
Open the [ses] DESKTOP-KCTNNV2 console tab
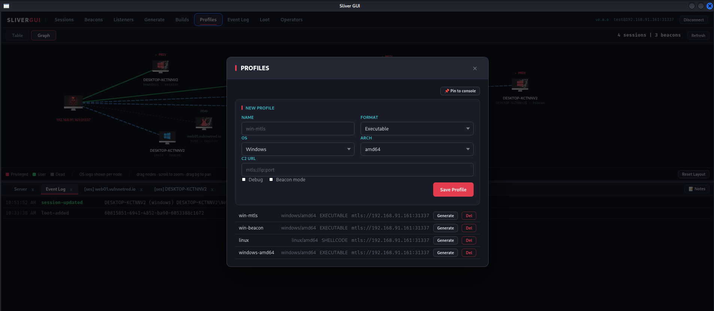click(180, 189)
